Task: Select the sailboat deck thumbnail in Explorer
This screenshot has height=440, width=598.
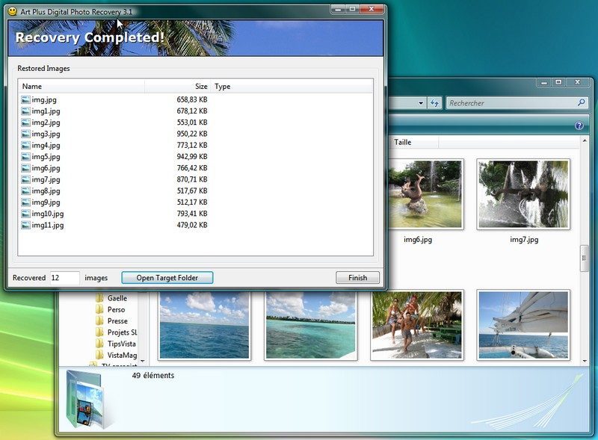Action: pos(523,325)
